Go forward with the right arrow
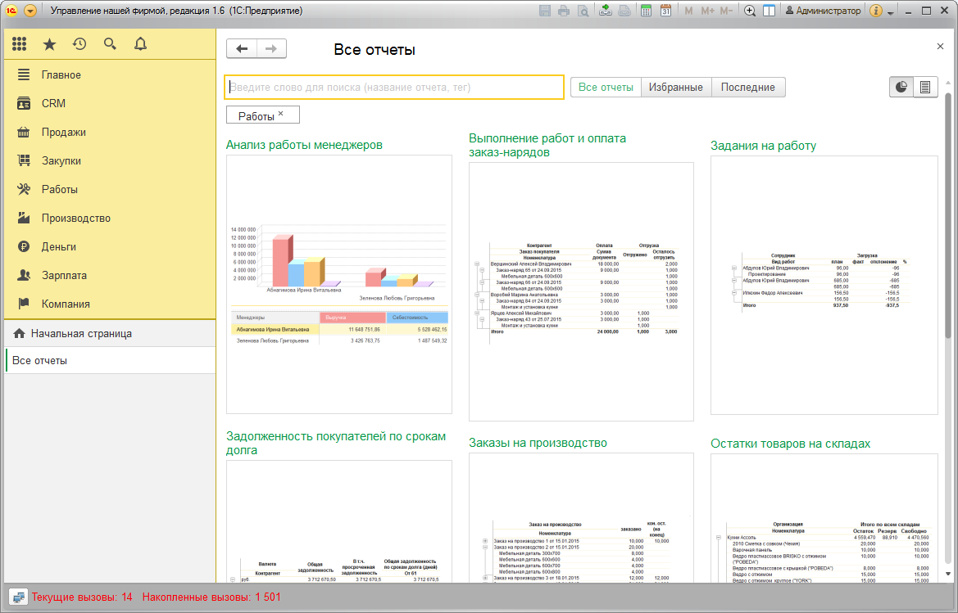Image resolution: width=958 pixels, height=613 pixels. 271,49
